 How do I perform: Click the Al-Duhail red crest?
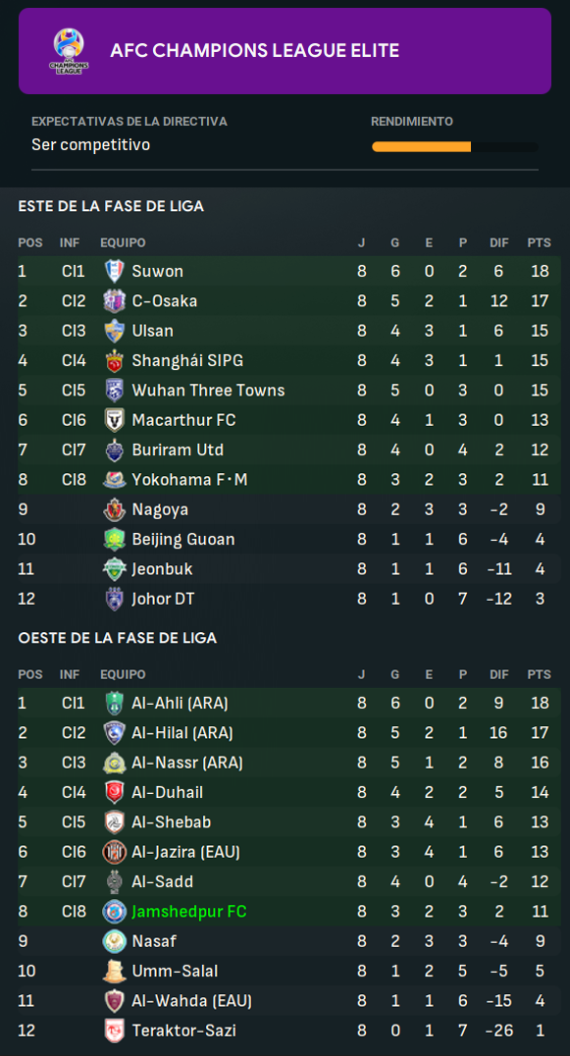(115, 792)
